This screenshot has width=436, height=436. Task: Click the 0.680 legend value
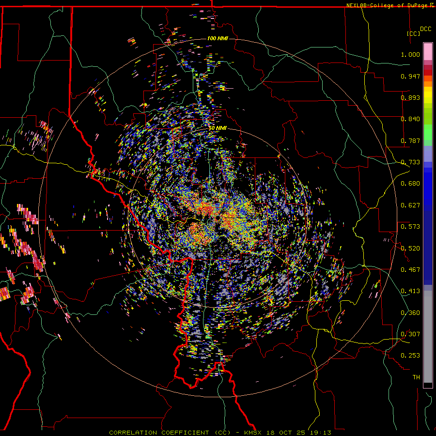tap(410, 184)
